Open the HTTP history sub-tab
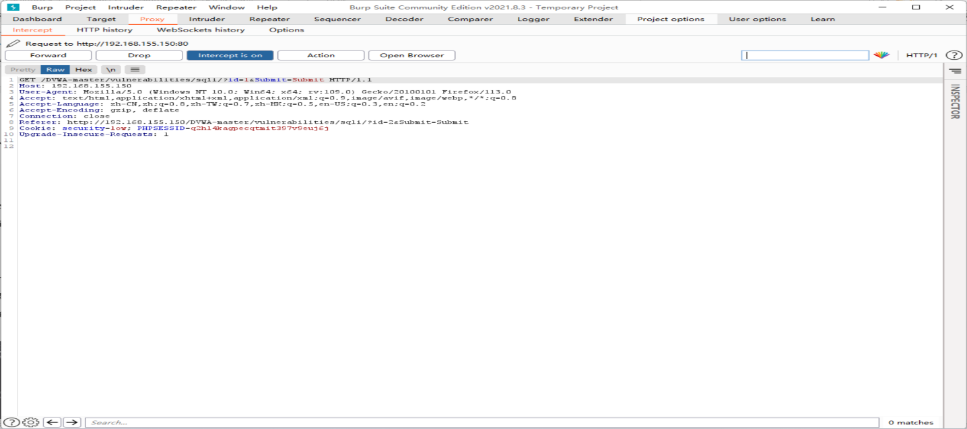967x429 pixels. [x=104, y=30]
